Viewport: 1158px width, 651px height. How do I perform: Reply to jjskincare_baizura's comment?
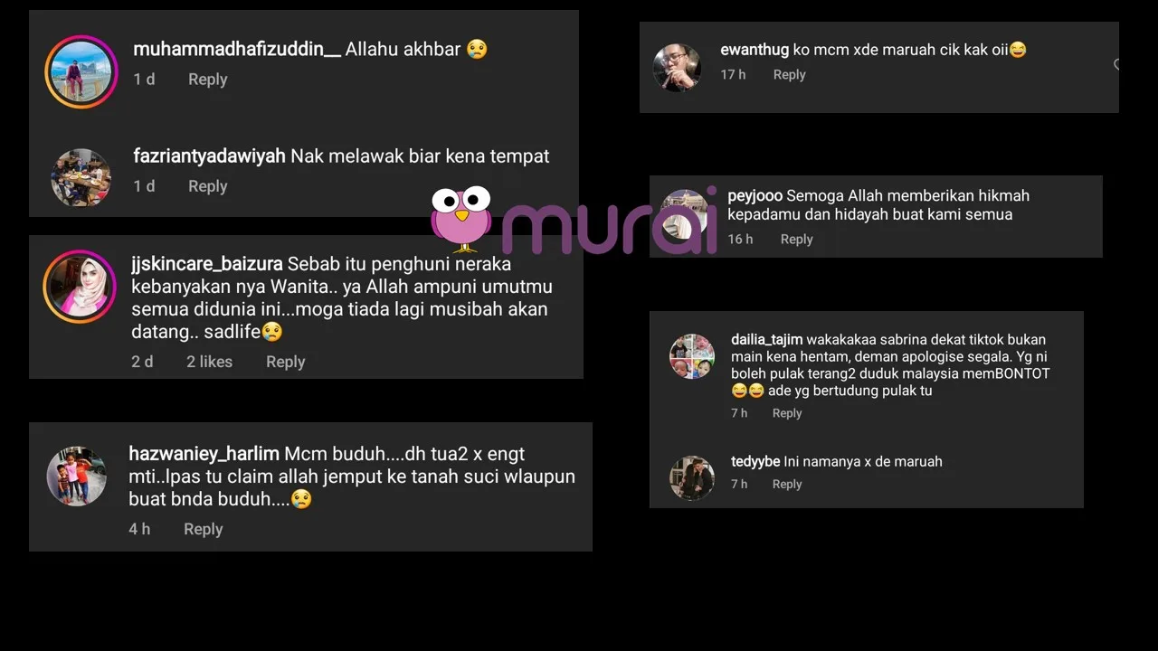tap(285, 362)
